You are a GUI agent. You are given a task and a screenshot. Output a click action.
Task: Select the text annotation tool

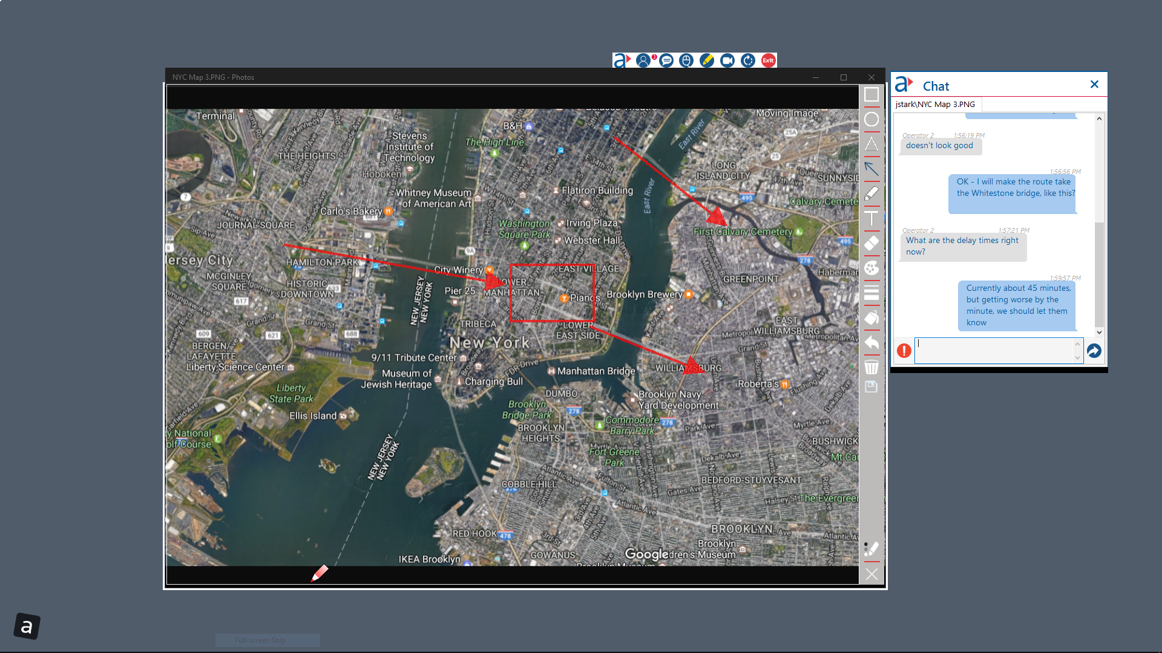[x=871, y=218]
